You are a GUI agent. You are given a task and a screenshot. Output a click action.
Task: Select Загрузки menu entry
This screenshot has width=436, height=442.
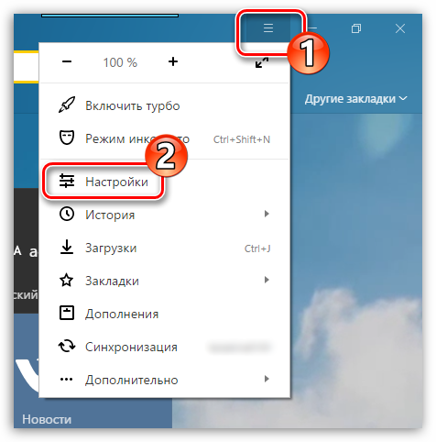click(165, 248)
